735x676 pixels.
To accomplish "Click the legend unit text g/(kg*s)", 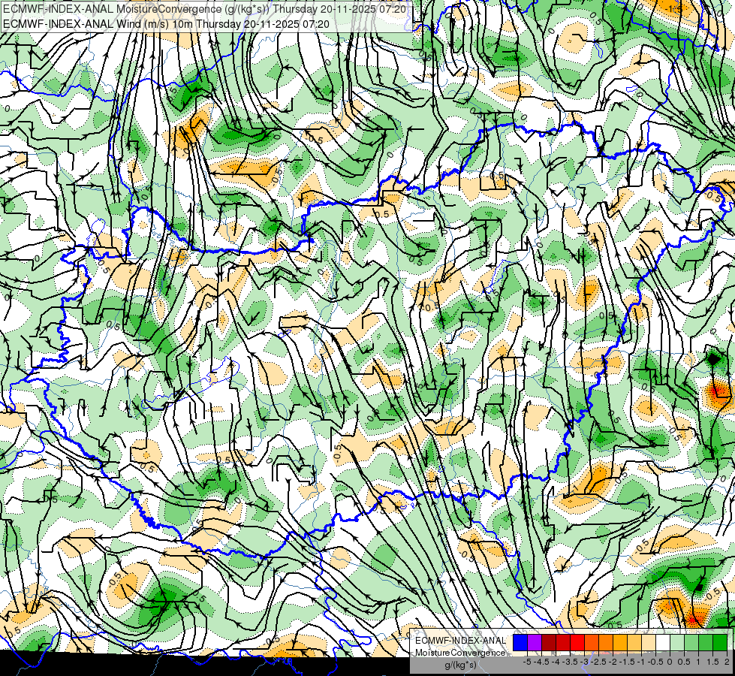I will (460, 665).
